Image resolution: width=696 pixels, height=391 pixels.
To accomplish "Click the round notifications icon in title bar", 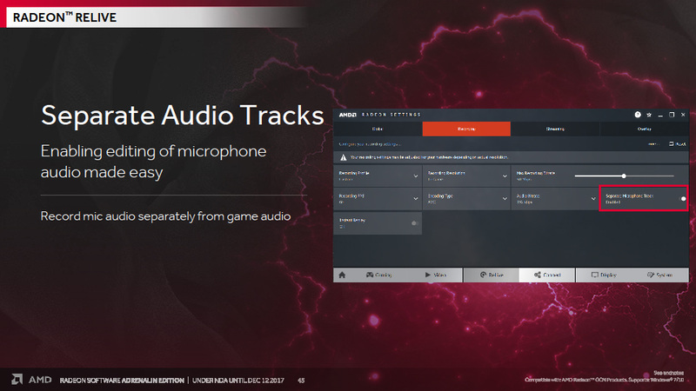I will 638,115.
